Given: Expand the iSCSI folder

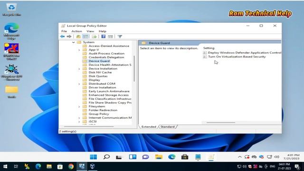Looking at the screenshot, I should tap(79, 122).
